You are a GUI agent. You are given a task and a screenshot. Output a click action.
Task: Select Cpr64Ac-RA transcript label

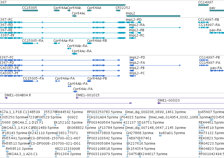[x=82, y=51]
